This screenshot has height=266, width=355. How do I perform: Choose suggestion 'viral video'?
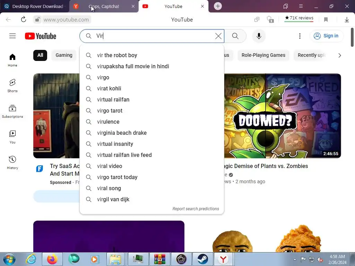pyautogui.click(x=152, y=166)
